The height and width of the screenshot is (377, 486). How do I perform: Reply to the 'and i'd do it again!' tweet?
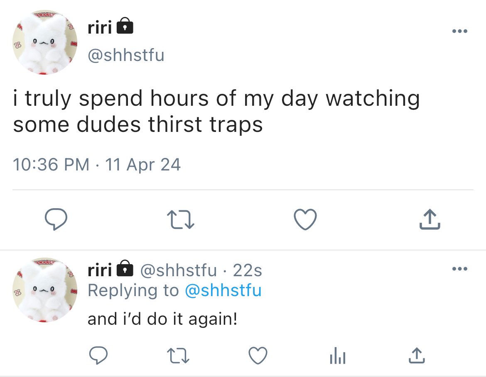point(98,355)
